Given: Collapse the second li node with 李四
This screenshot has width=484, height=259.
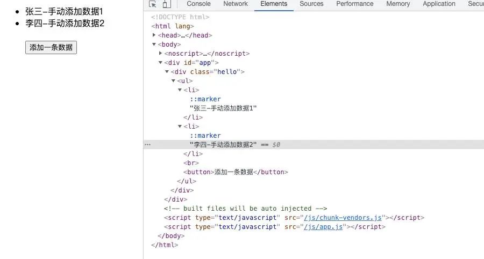Looking at the screenshot, I should point(180,126).
